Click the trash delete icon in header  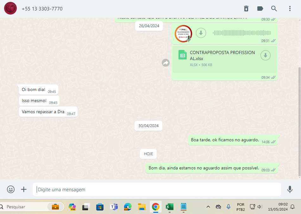pyautogui.click(x=246, y=9)
